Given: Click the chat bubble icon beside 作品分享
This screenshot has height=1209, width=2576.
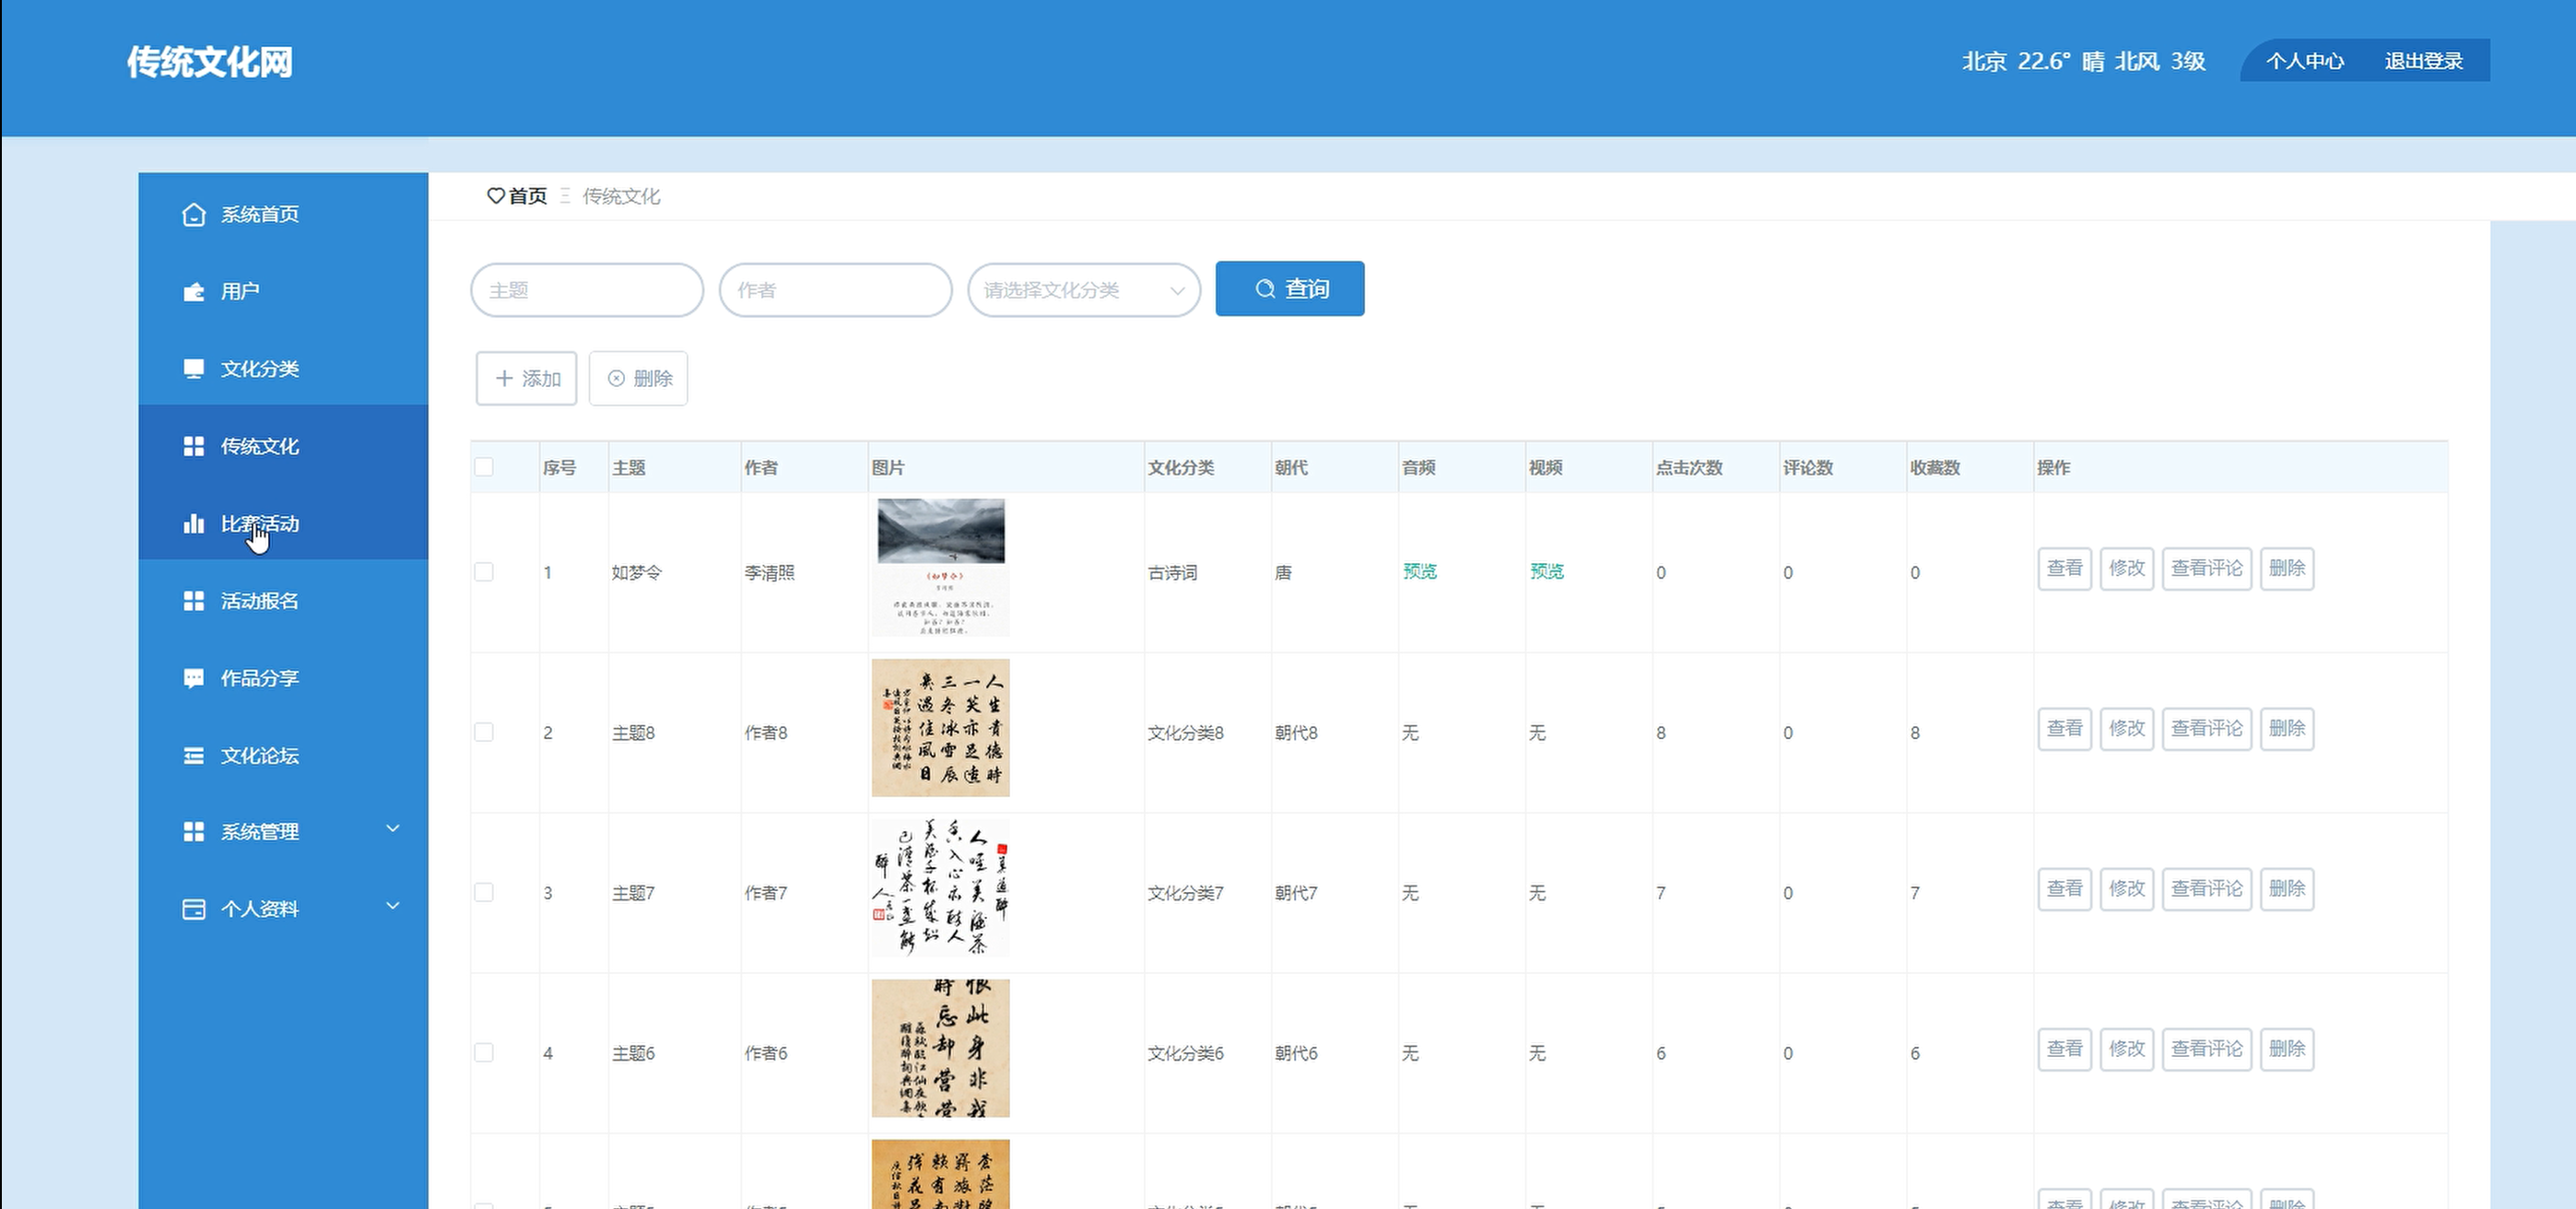Looking at the screenshot, I should coord(194,678).
